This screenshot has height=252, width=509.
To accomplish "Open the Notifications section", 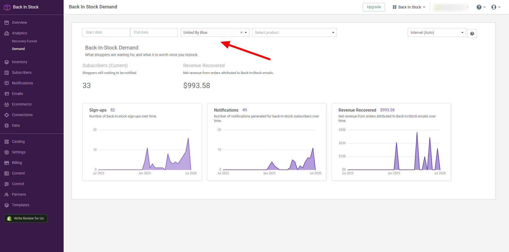I will click(22, 83).
